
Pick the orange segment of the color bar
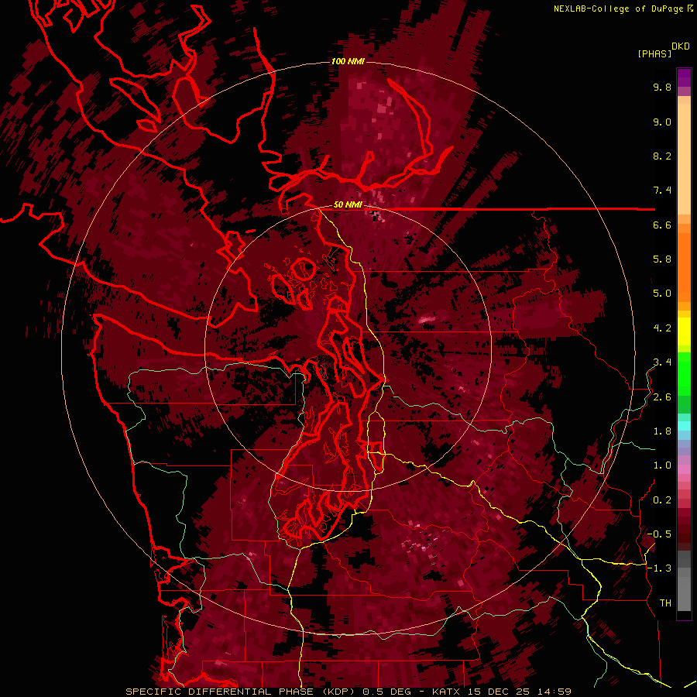tap(684, 266)
